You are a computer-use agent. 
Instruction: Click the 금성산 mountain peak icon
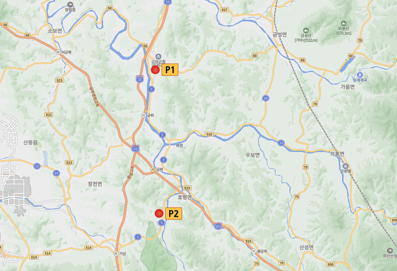pos(306,31)
